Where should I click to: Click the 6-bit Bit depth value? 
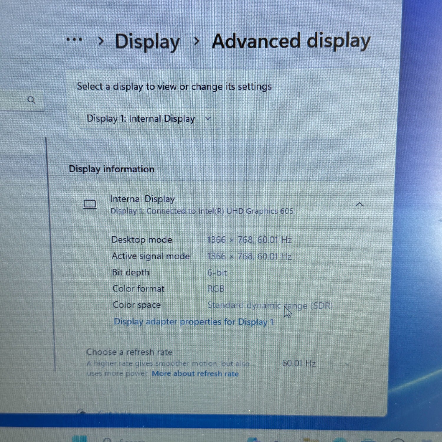[x=217, y=273]
